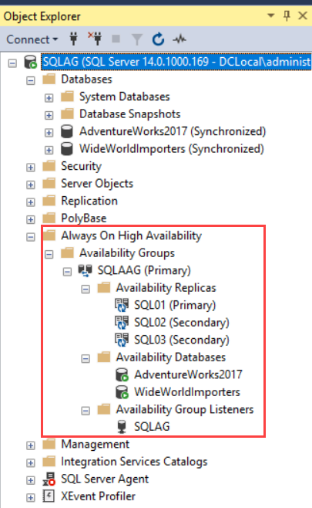This screenshot has width=312, height=508.
Task: Collapse the SQLAAG (Primary) group
Action: pos(67,272)
